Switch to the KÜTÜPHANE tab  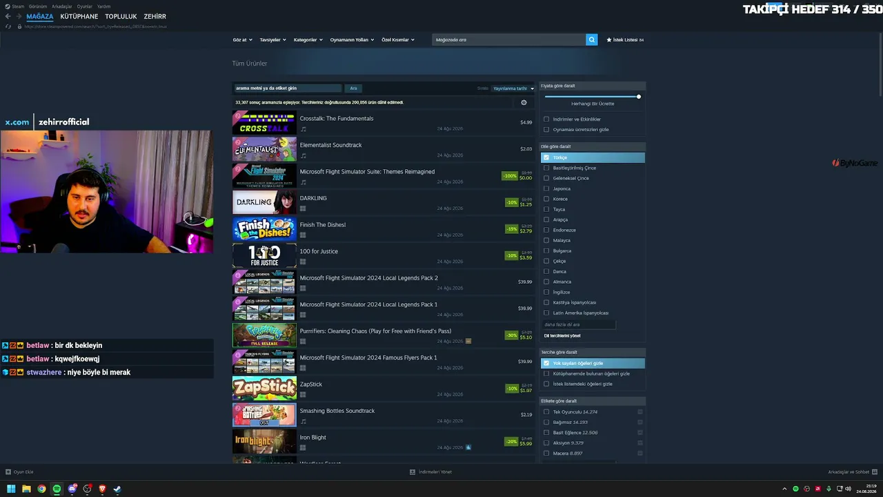(x=79, y=17)
